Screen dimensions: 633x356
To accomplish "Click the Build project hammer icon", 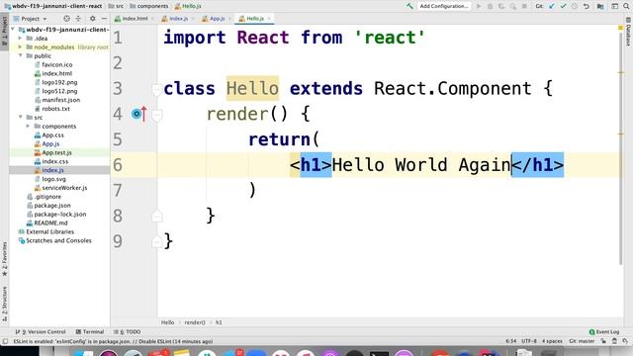I will pyautogui.click(x=409, y=6).
